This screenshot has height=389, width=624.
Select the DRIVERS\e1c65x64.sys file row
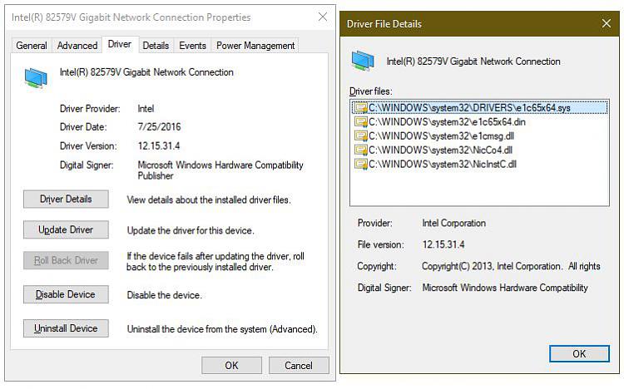[x=479, y=108]
